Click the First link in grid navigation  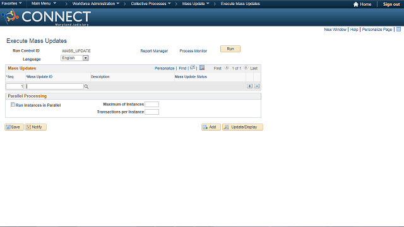[x=217, y=69]
